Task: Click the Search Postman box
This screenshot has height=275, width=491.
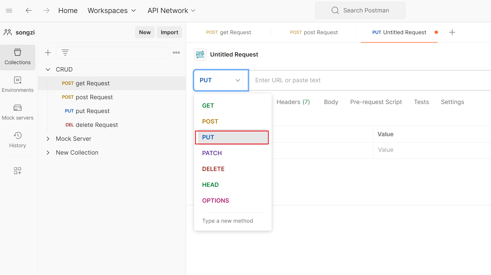Action: 360,10
